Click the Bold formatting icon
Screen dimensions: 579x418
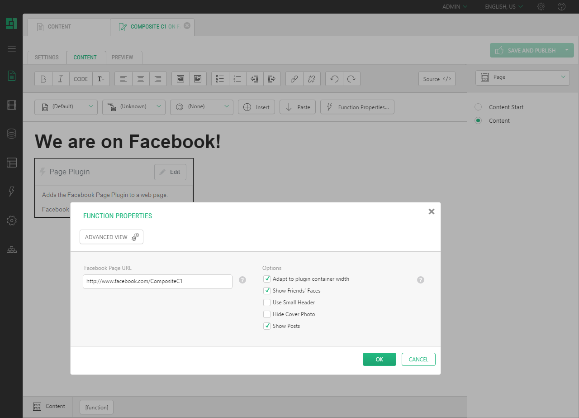[x=43, y=79]
